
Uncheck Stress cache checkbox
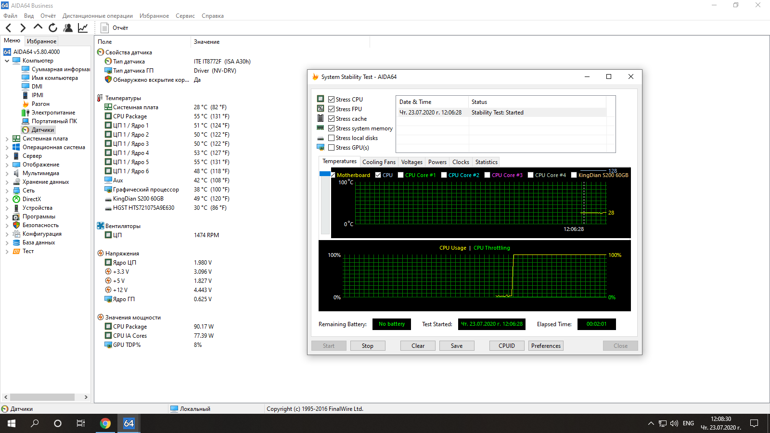[332, 119]
